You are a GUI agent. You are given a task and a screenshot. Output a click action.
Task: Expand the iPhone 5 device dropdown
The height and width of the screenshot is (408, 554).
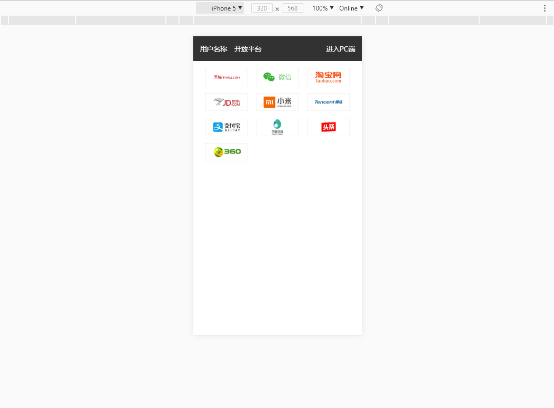[220, 8]
